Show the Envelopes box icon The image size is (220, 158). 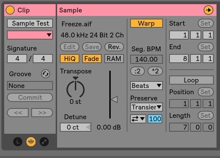[44, 142]
